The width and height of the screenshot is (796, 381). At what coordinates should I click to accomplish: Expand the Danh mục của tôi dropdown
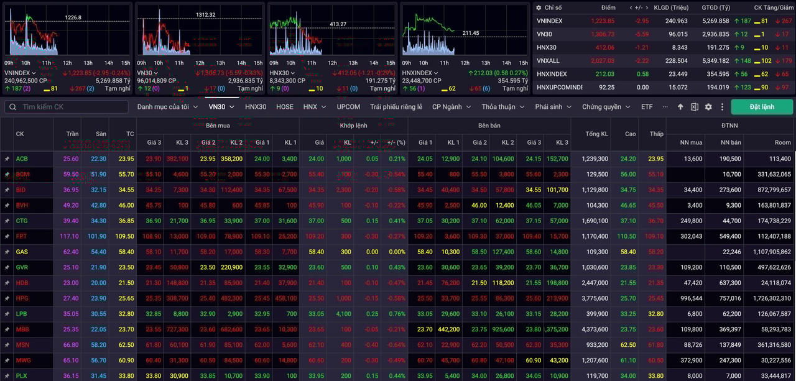[167, 107]
